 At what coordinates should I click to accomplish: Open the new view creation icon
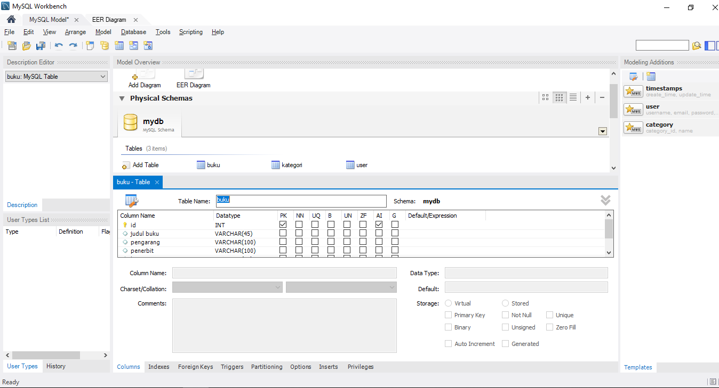[134, 45]
